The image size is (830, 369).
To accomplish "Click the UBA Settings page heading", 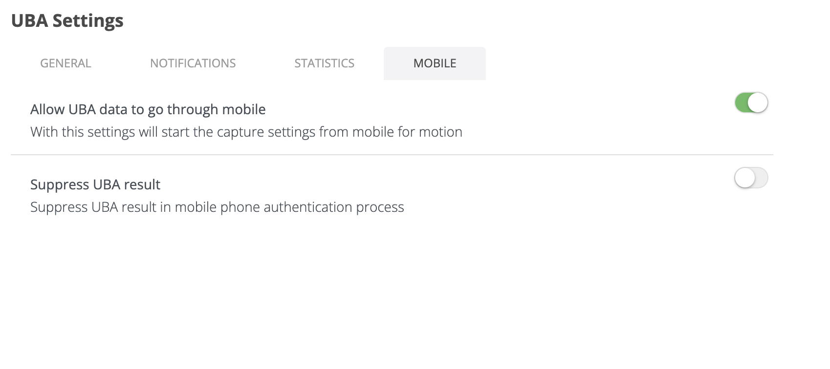I will click(68, 20).
